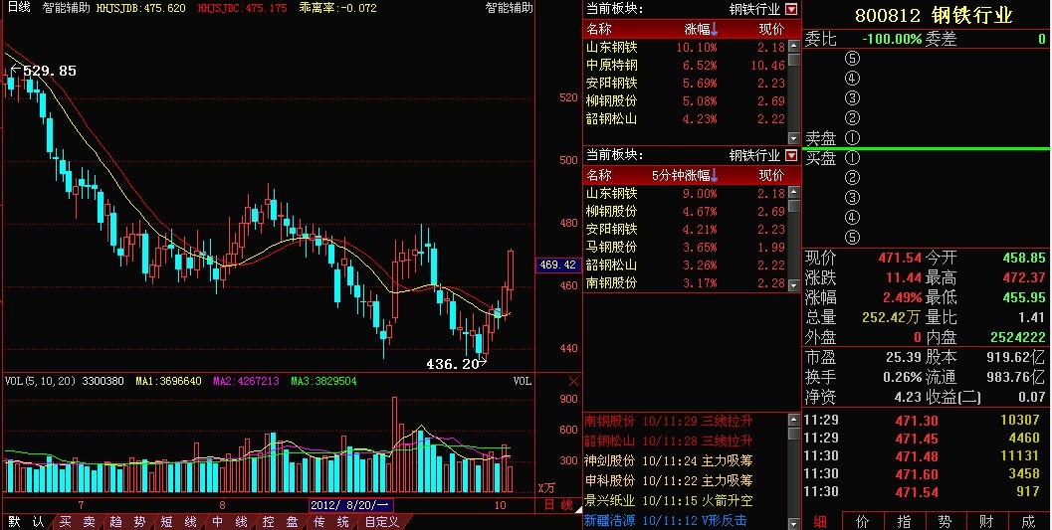Click the 现价 header in lower list
Screen dimensions: 1052x530
[x=771, y=175]
